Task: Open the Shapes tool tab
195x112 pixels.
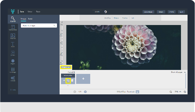Action: (x=116, y=18)
